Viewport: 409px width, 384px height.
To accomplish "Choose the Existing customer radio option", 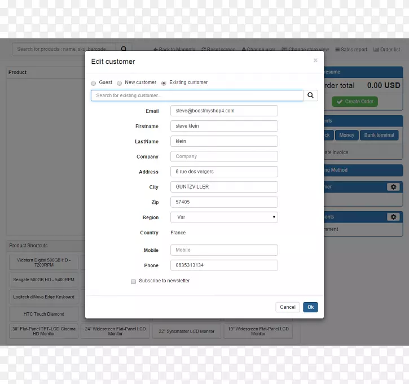I will (164, 83).
